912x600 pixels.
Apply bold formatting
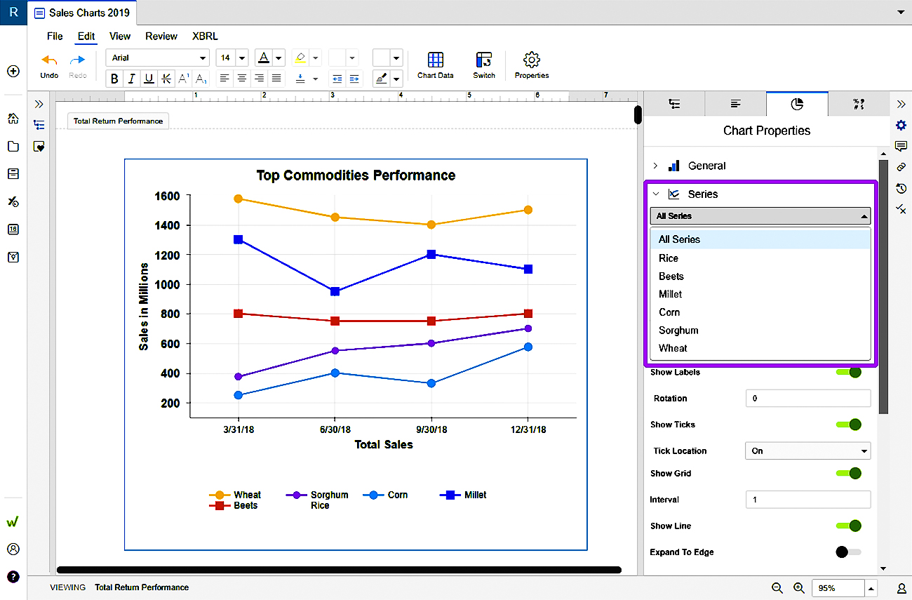115,79
